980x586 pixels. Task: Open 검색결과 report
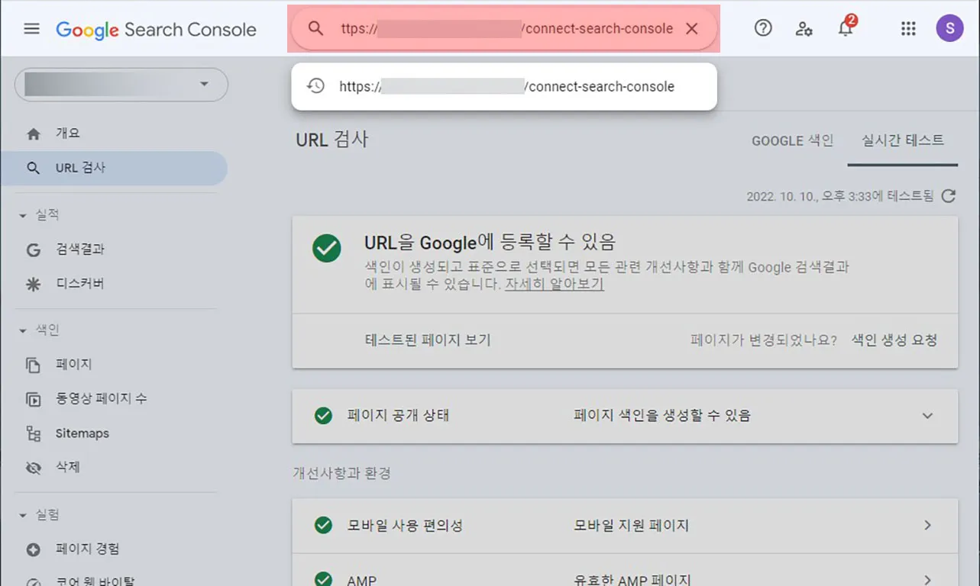tap(115, 250)
